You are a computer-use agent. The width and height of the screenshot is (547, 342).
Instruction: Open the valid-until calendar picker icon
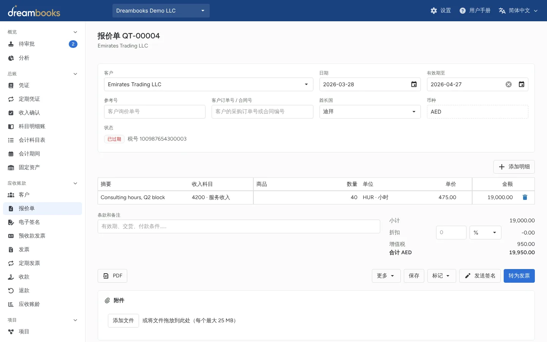tap(522, 84)
